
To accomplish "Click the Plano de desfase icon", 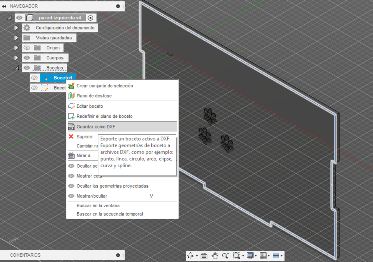I will [x=71, y=96].
